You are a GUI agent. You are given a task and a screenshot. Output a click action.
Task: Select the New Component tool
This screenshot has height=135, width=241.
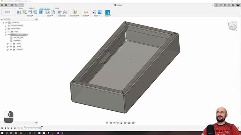click(19, 12)
